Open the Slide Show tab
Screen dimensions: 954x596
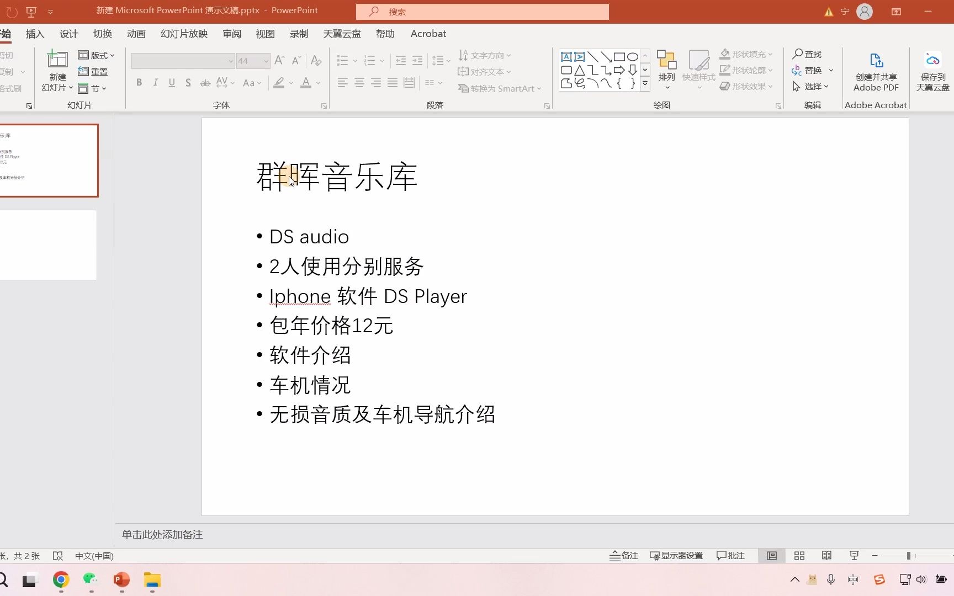click(x=184, y=34)
